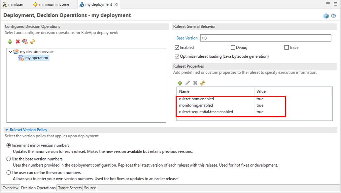The image size is (341, 193).
Task: Click the my operation gear icon
Action: [21, 58]
